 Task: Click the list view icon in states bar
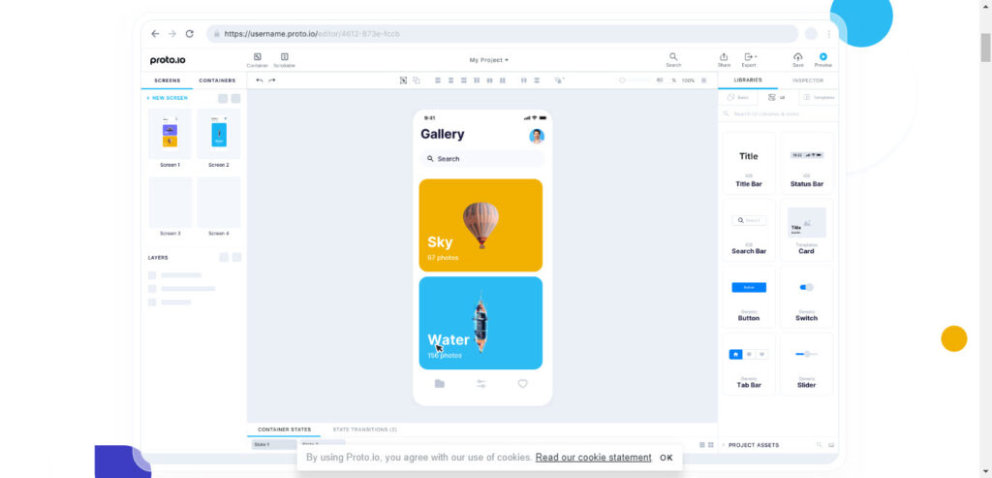pos(702,445)
